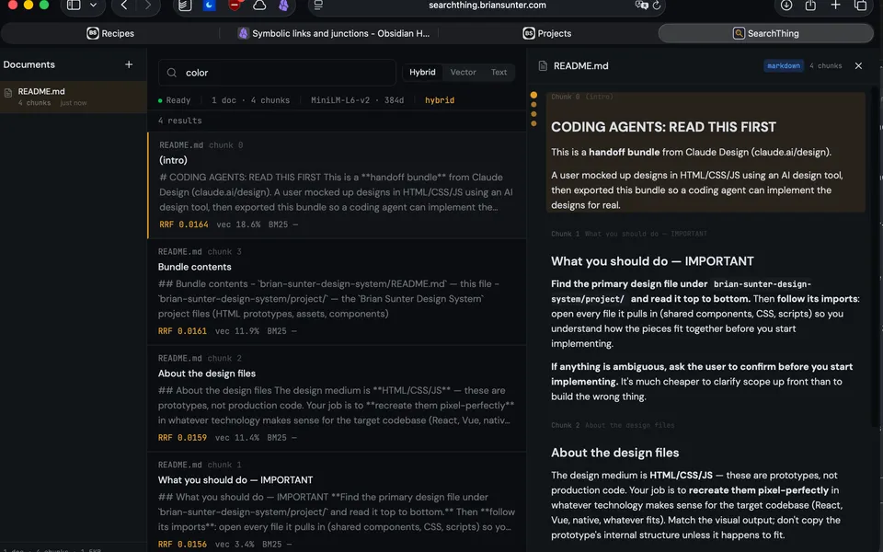This screenshot has width=883, height=552.
Task: Show the tab overview icon
Action: (861, 6)
